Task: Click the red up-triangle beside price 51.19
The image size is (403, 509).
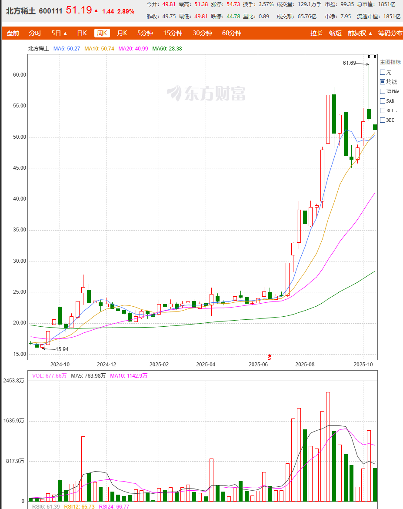Action: (x=96, y=11)
